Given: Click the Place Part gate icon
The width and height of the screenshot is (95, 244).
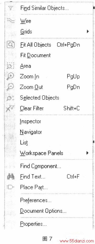Looking at the screenshot, I should point(10,187).
